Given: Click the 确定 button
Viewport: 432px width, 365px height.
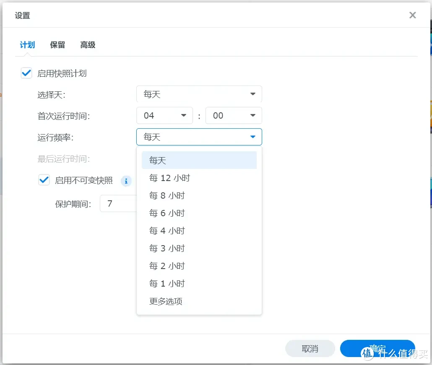Looking at the screenshot, I should (377, 348).
